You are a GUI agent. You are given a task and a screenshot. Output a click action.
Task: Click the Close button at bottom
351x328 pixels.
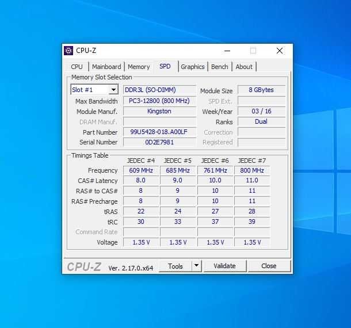click(x=269, y=266)
